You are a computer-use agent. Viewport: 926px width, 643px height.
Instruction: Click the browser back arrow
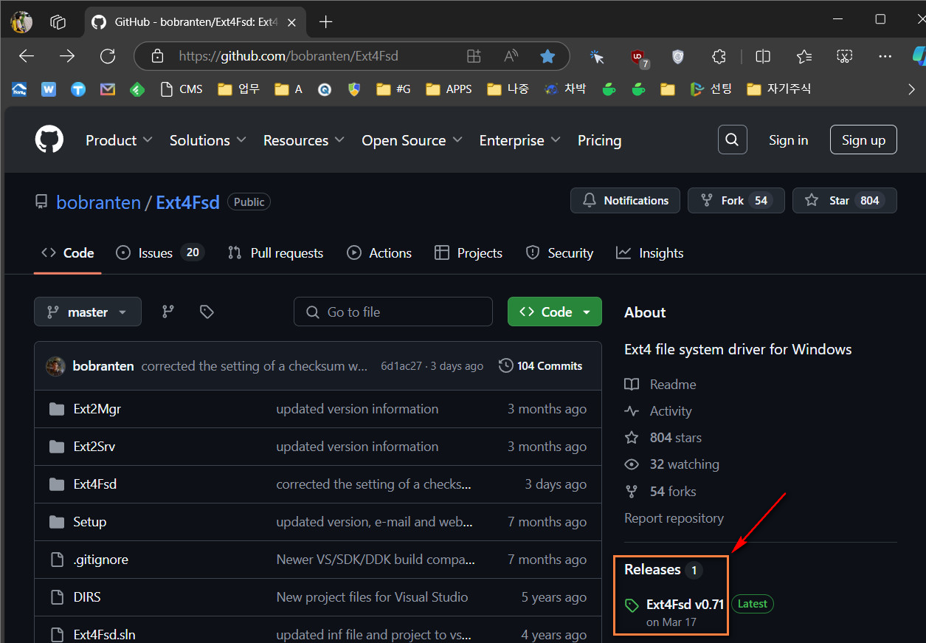pos(27,56)
